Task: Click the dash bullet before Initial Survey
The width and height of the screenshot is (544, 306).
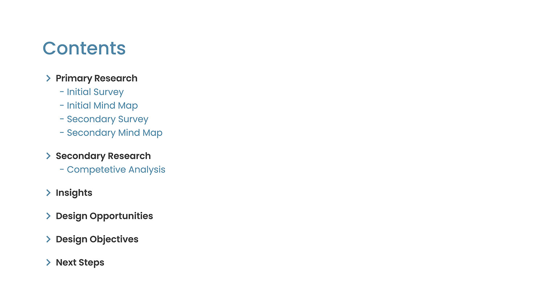Action: tap(62, 92)
